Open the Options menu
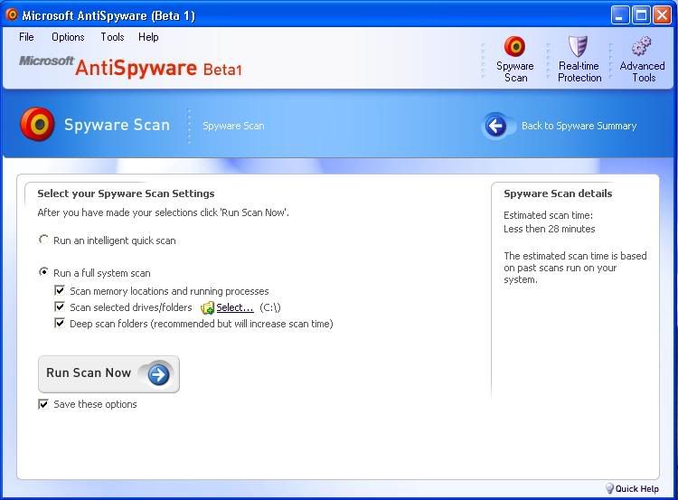678x500 pixels. pyautogui.click(x=68, y=37)
